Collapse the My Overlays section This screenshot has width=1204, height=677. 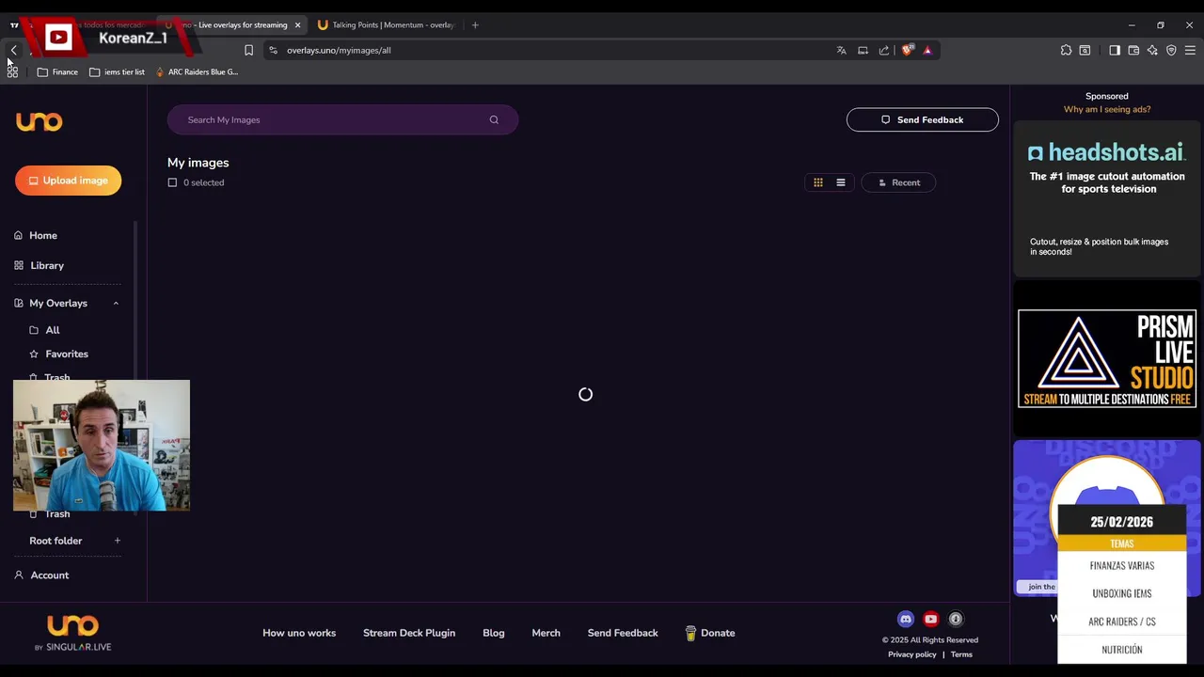click(x=116, y=303)
